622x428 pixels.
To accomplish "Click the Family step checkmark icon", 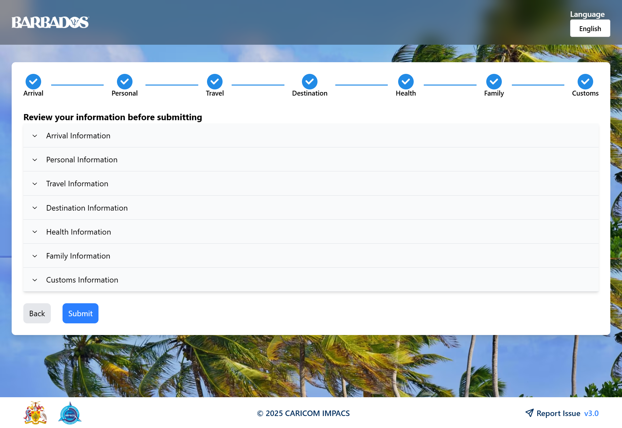I will pyautogui.click(x=494, y=82).
